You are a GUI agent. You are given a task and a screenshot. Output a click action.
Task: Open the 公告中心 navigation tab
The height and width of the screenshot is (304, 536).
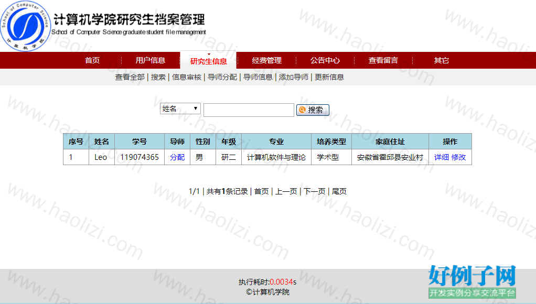pos(325,60)
